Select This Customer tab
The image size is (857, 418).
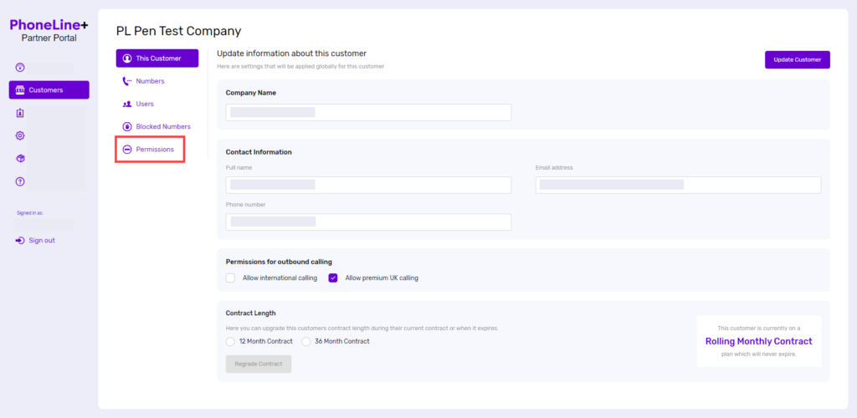[157, 59]
